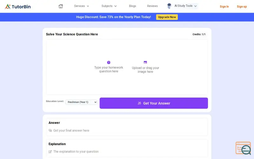Click 'Type your homework question here' field

coord(109,69)
